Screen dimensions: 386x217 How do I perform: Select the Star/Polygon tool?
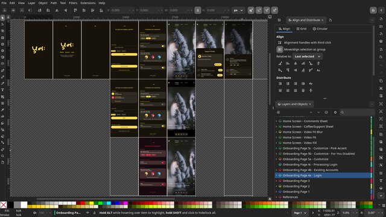coord(2,51)
